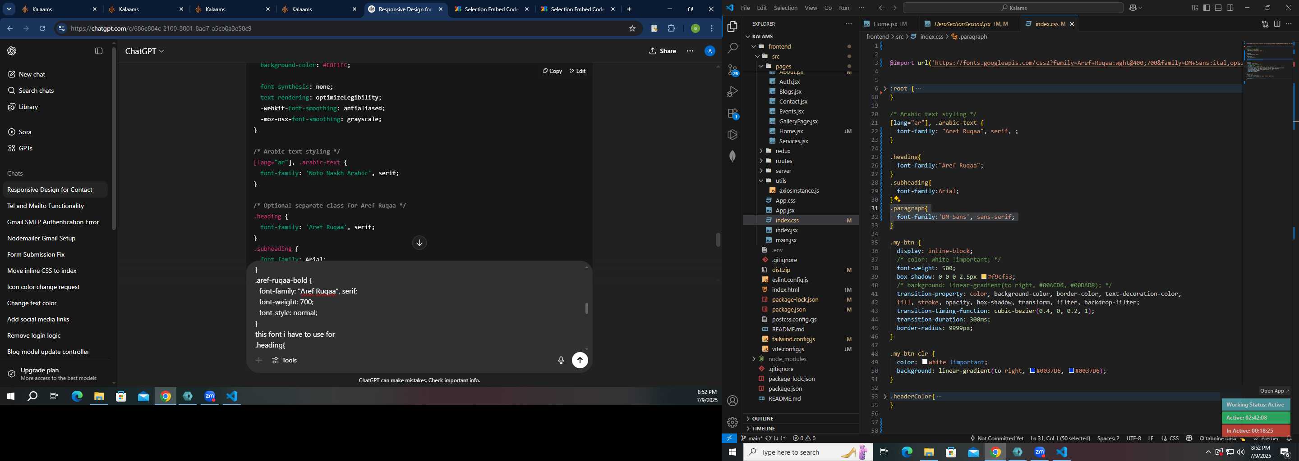Screen dimensions: 1299x461
Task: Open Explorer panel Views and More Actions
Action: pos(849,24)
